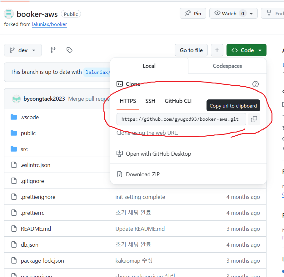Screen dimensions: 284x277
Task: Open the .prettierrc file
Action: tap(32, 213)
